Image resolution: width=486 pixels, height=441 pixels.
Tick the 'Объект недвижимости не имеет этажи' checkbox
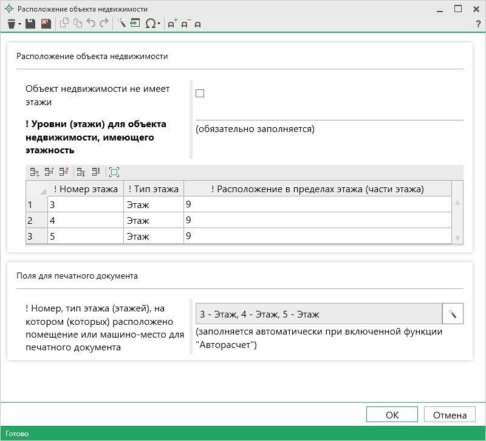(200, 94)
